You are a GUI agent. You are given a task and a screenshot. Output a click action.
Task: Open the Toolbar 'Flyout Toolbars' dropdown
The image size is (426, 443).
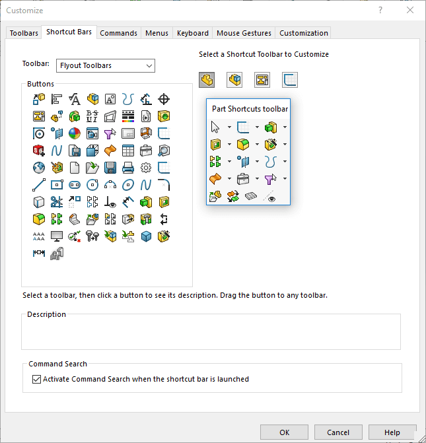click(x=106, y=65)
